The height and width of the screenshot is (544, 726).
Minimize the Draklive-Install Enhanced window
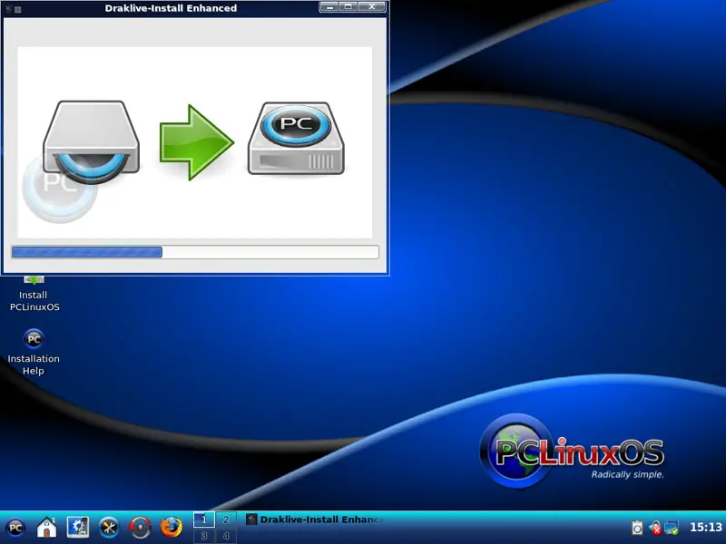(x=329, y=7)
